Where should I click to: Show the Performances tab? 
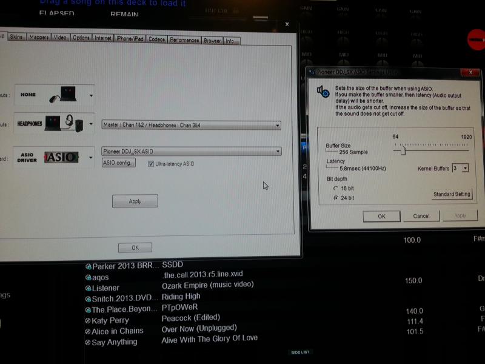click(x=184, y=40)
